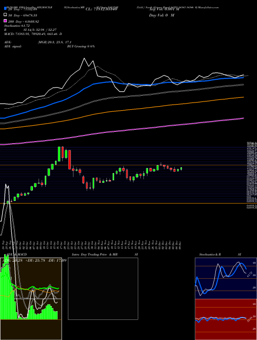Click the magenta 200 Day legend swatch
This screenshot has width=257, height=340.
click(x=5, y=21)
